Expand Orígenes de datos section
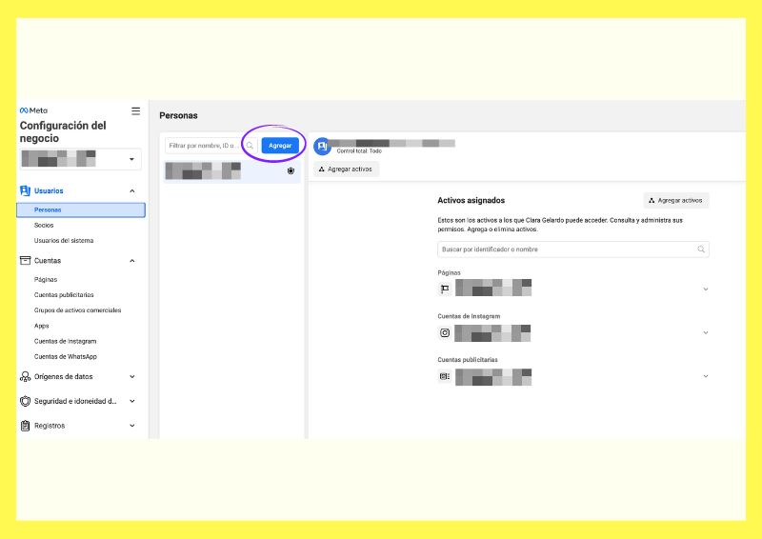 (x=131, y=376)
